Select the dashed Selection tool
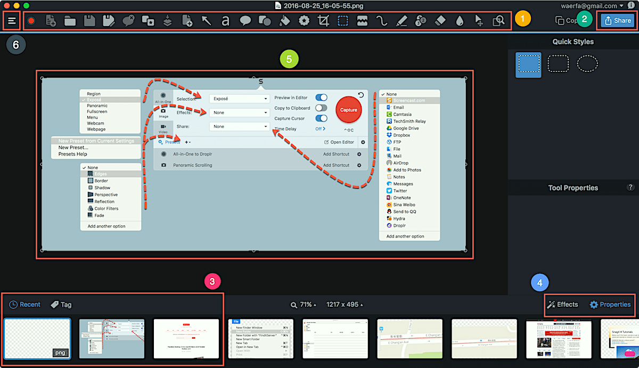This screenshot has height=368, width=639. pos(343,21)
